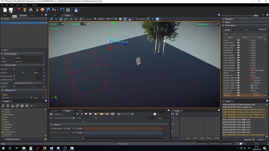
Task: Click the cone icon in Create panel
Action: coord(13,106)
